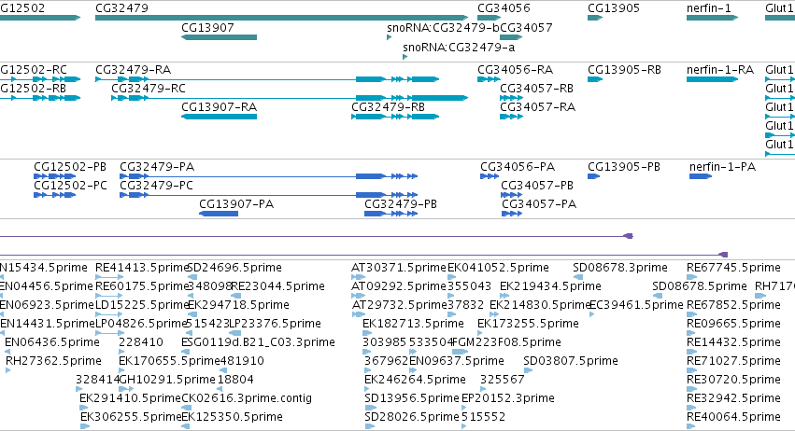
Task: Open EST EK294718.5prime
Action: coord(238,305)
